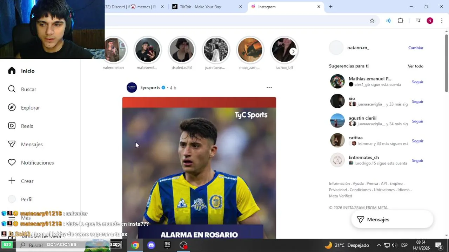Click Ver todo suggestions link

tap(416, 66)
